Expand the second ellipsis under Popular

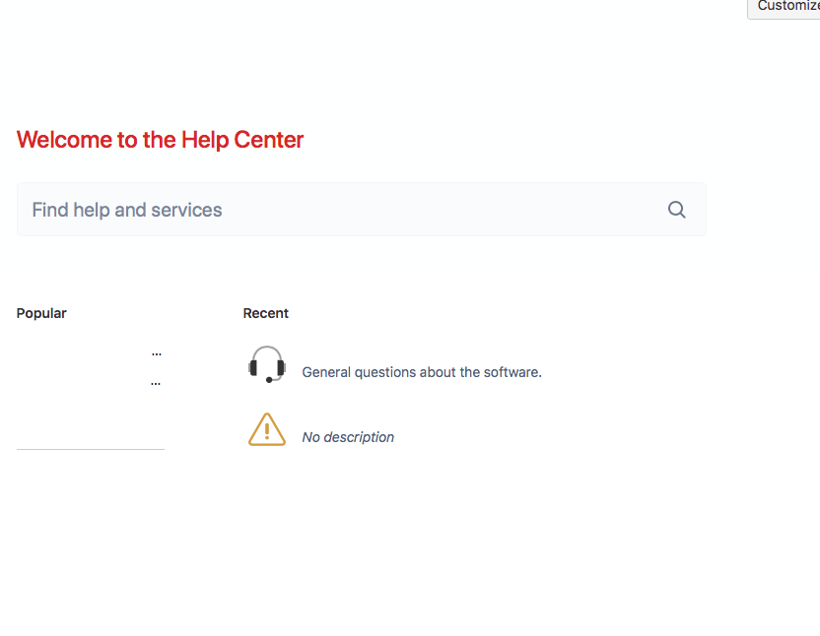coord(156,383)
